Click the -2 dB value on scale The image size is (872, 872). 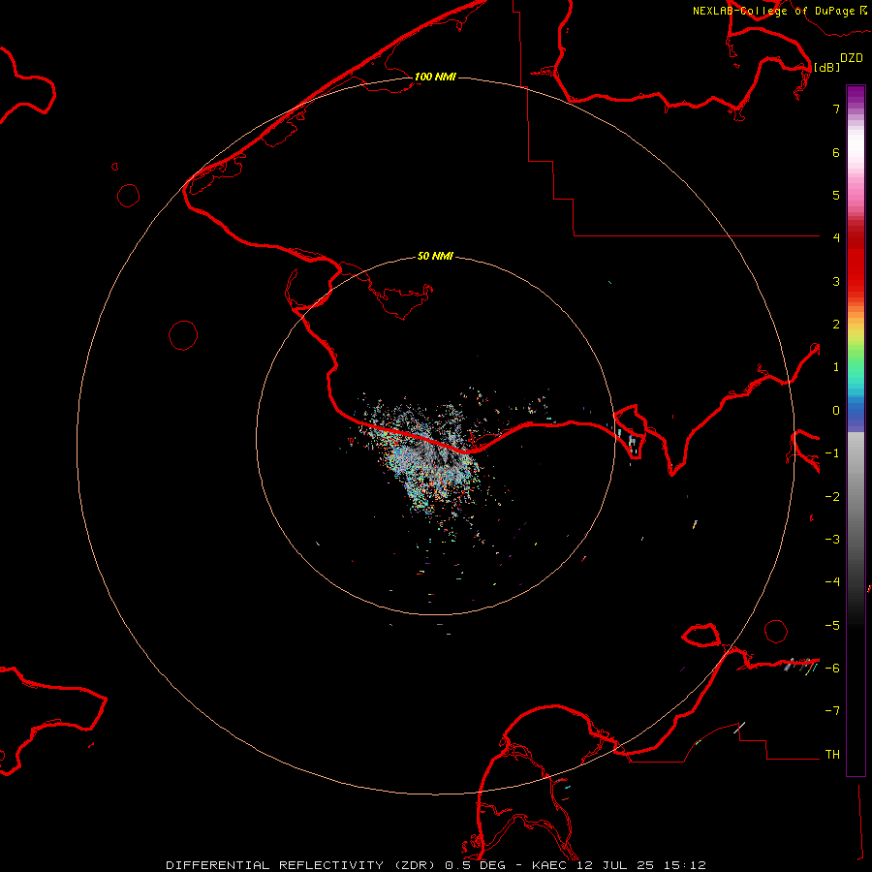point(832,497)
